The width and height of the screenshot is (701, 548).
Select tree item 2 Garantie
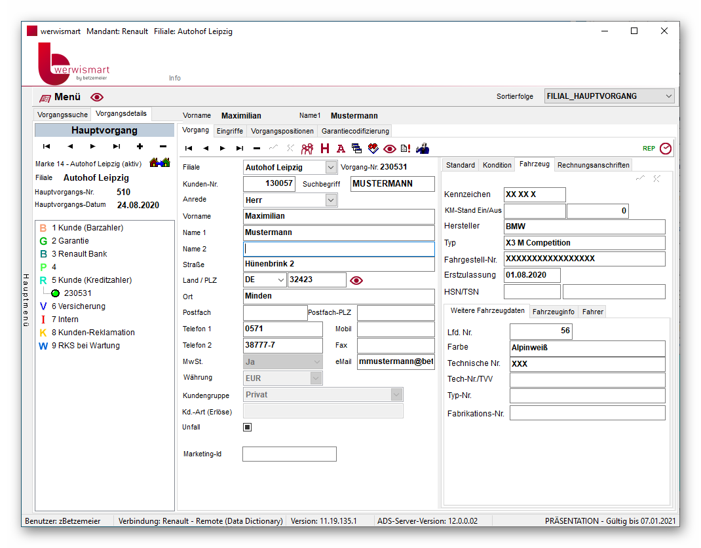(70, 241)
